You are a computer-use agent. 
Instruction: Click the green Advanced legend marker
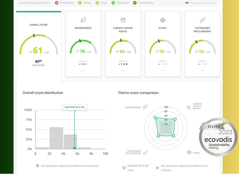coord(113,3)
